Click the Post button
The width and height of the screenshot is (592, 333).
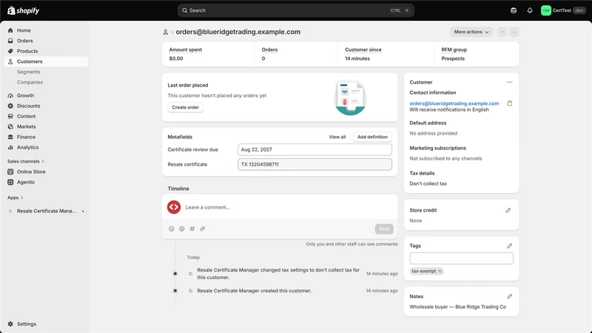[x=384, y=229]
